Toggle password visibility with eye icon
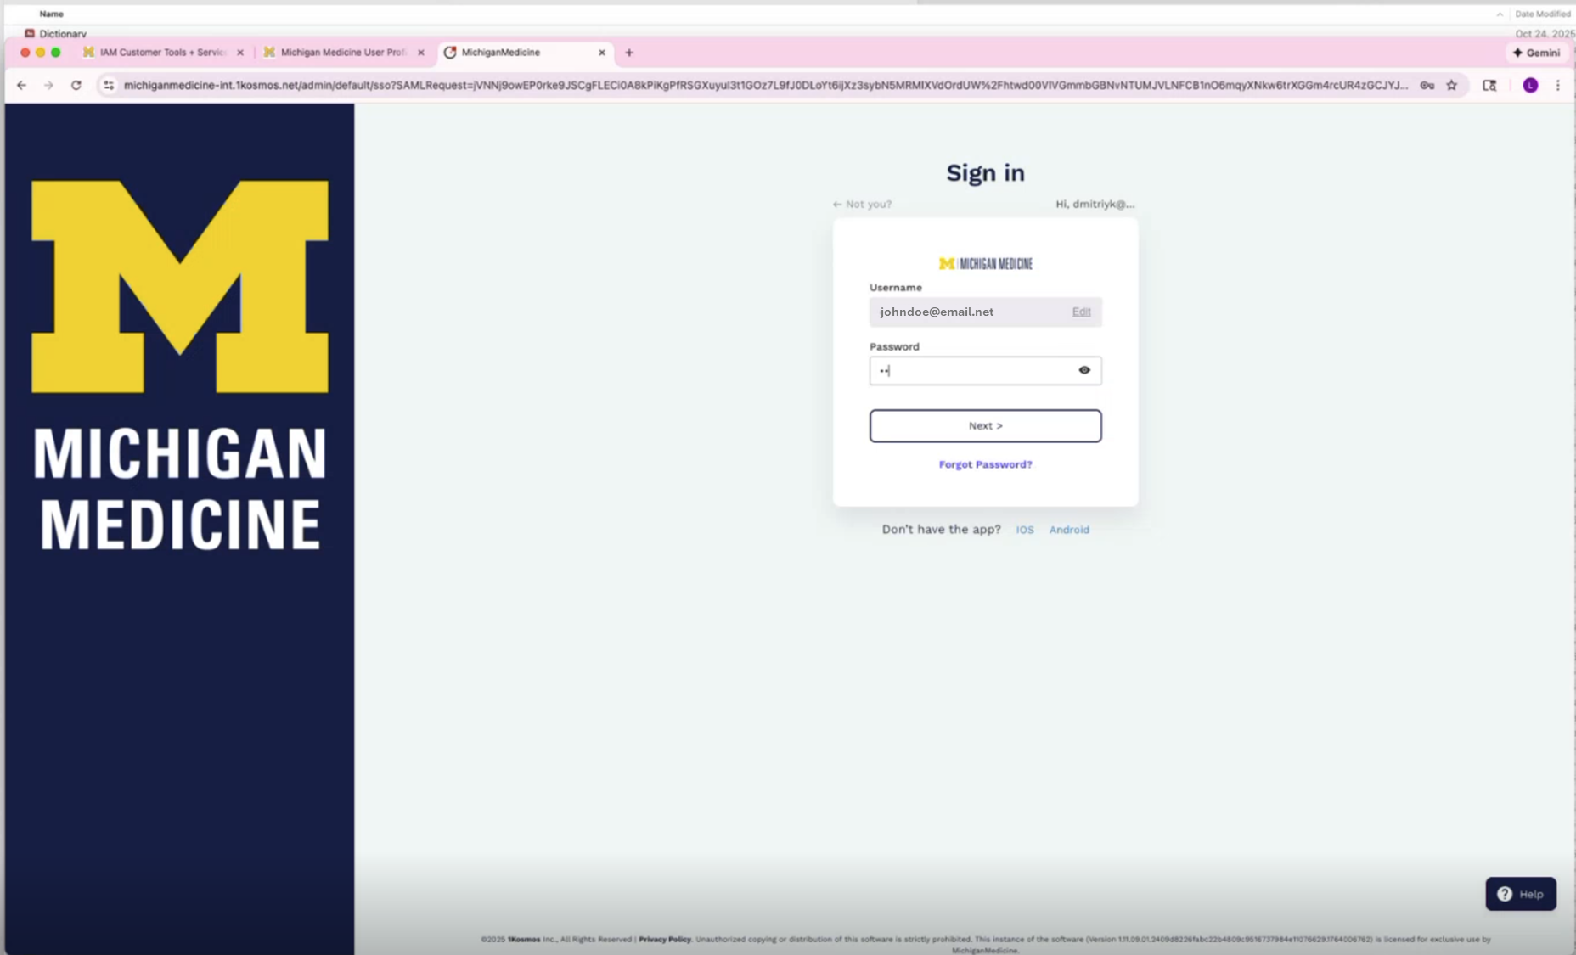Image resolution: width=1576 pixels, height=955 pixels. point(1084,370)
